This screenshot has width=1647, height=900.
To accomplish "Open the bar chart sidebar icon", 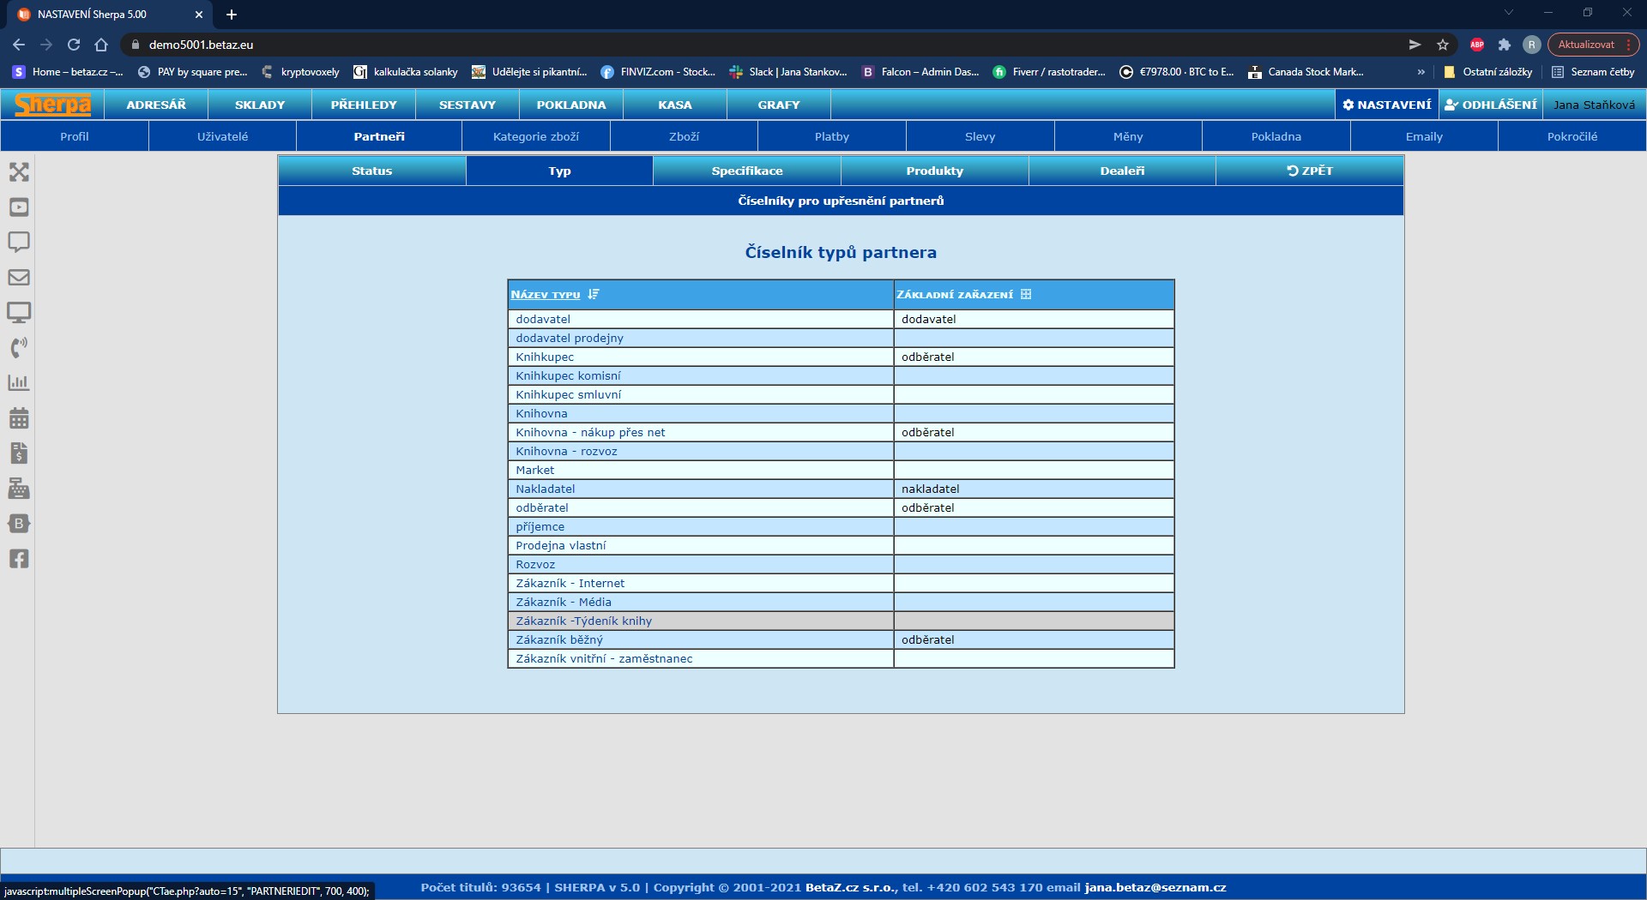I will [x=19, y=383].
